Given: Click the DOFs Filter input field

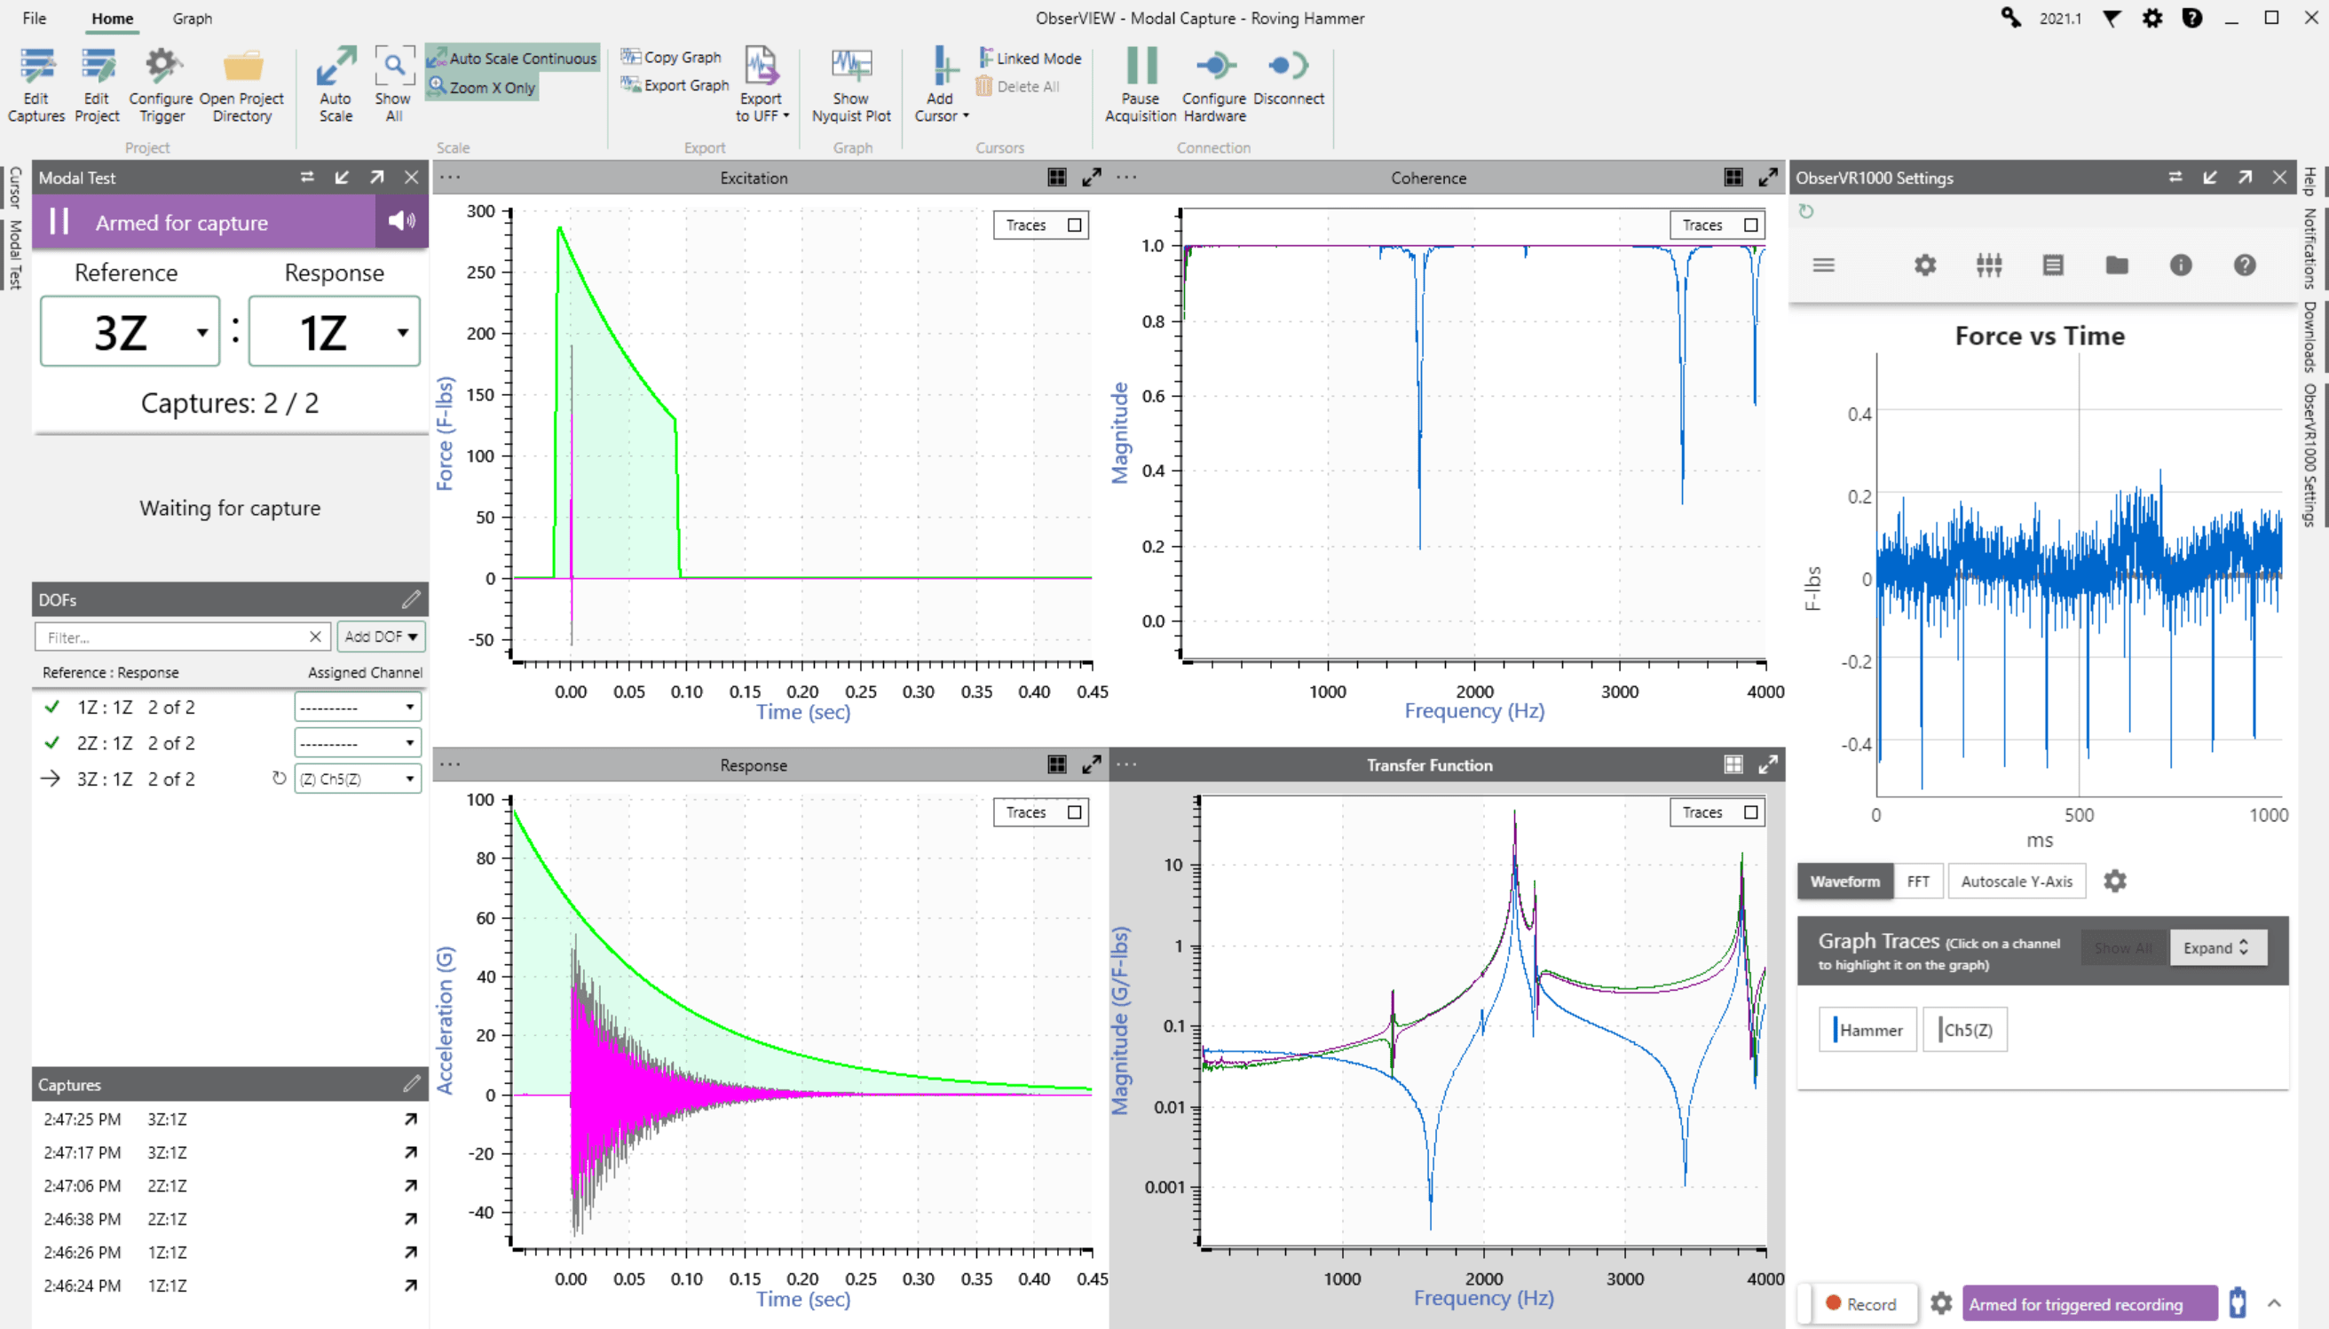Looking at the screenshot, I should click(178, 637).
